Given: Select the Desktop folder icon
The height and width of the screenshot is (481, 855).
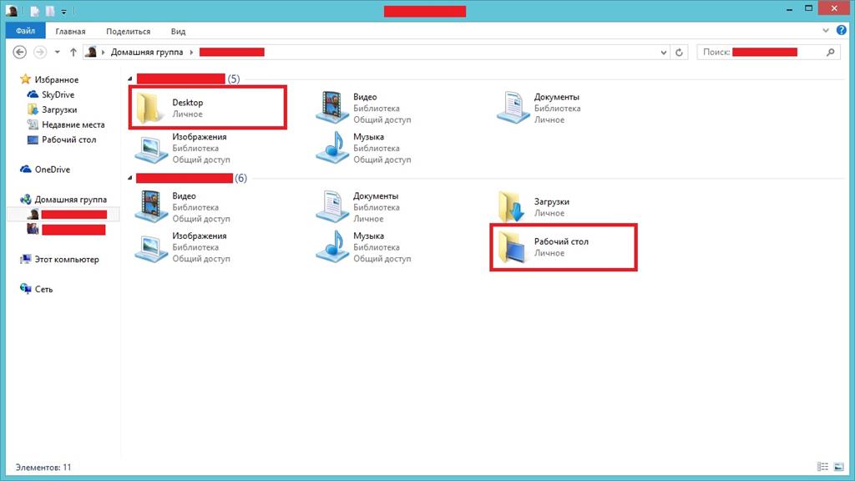Looking at the screenshot, I should point(149,108).
